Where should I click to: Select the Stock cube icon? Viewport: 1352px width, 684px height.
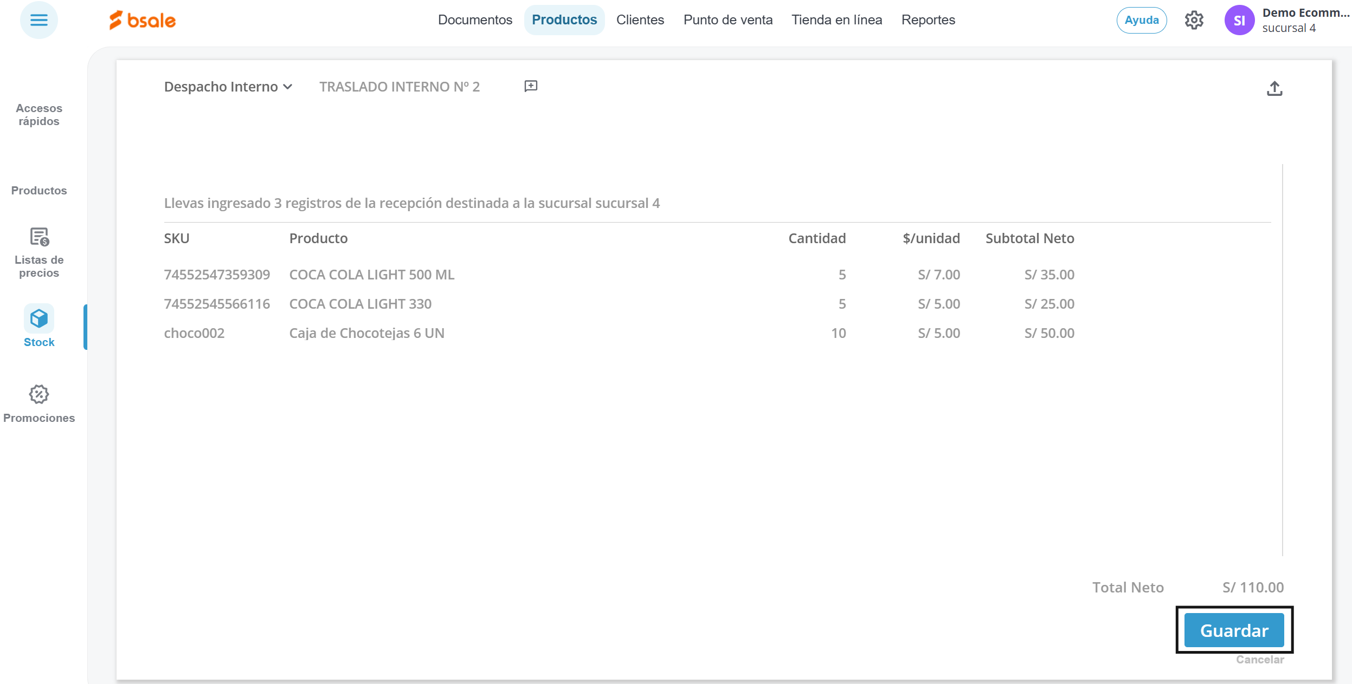39,318
